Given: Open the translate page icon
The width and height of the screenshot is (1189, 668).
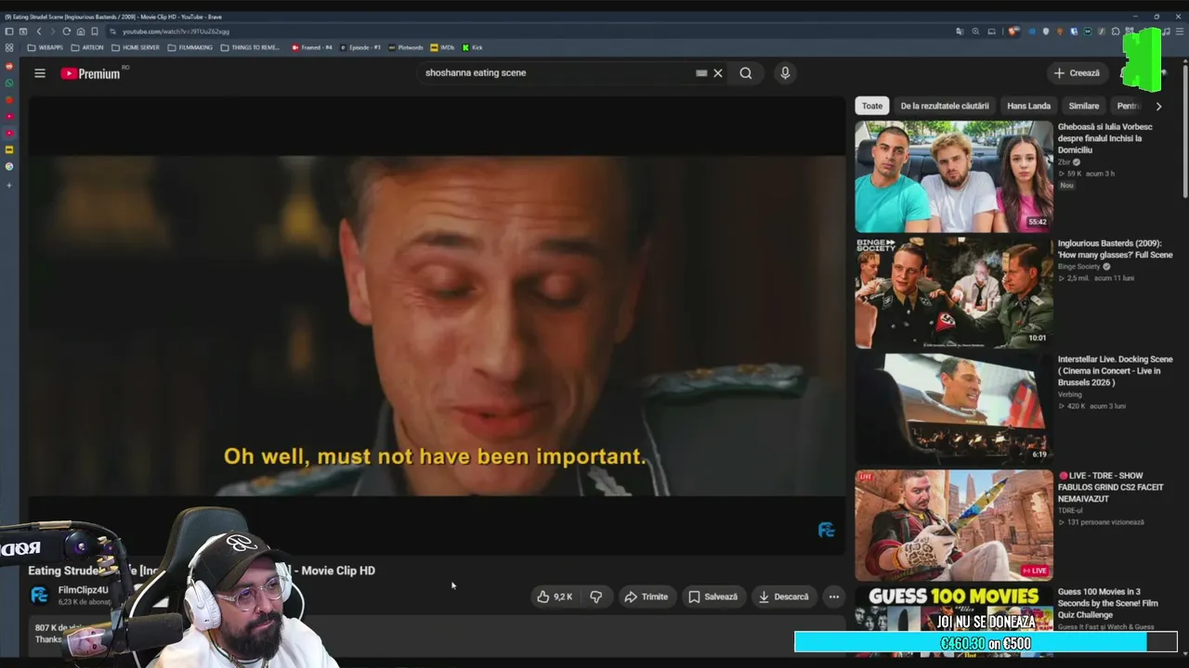Looking at the screenshot, I should [960, 32].
